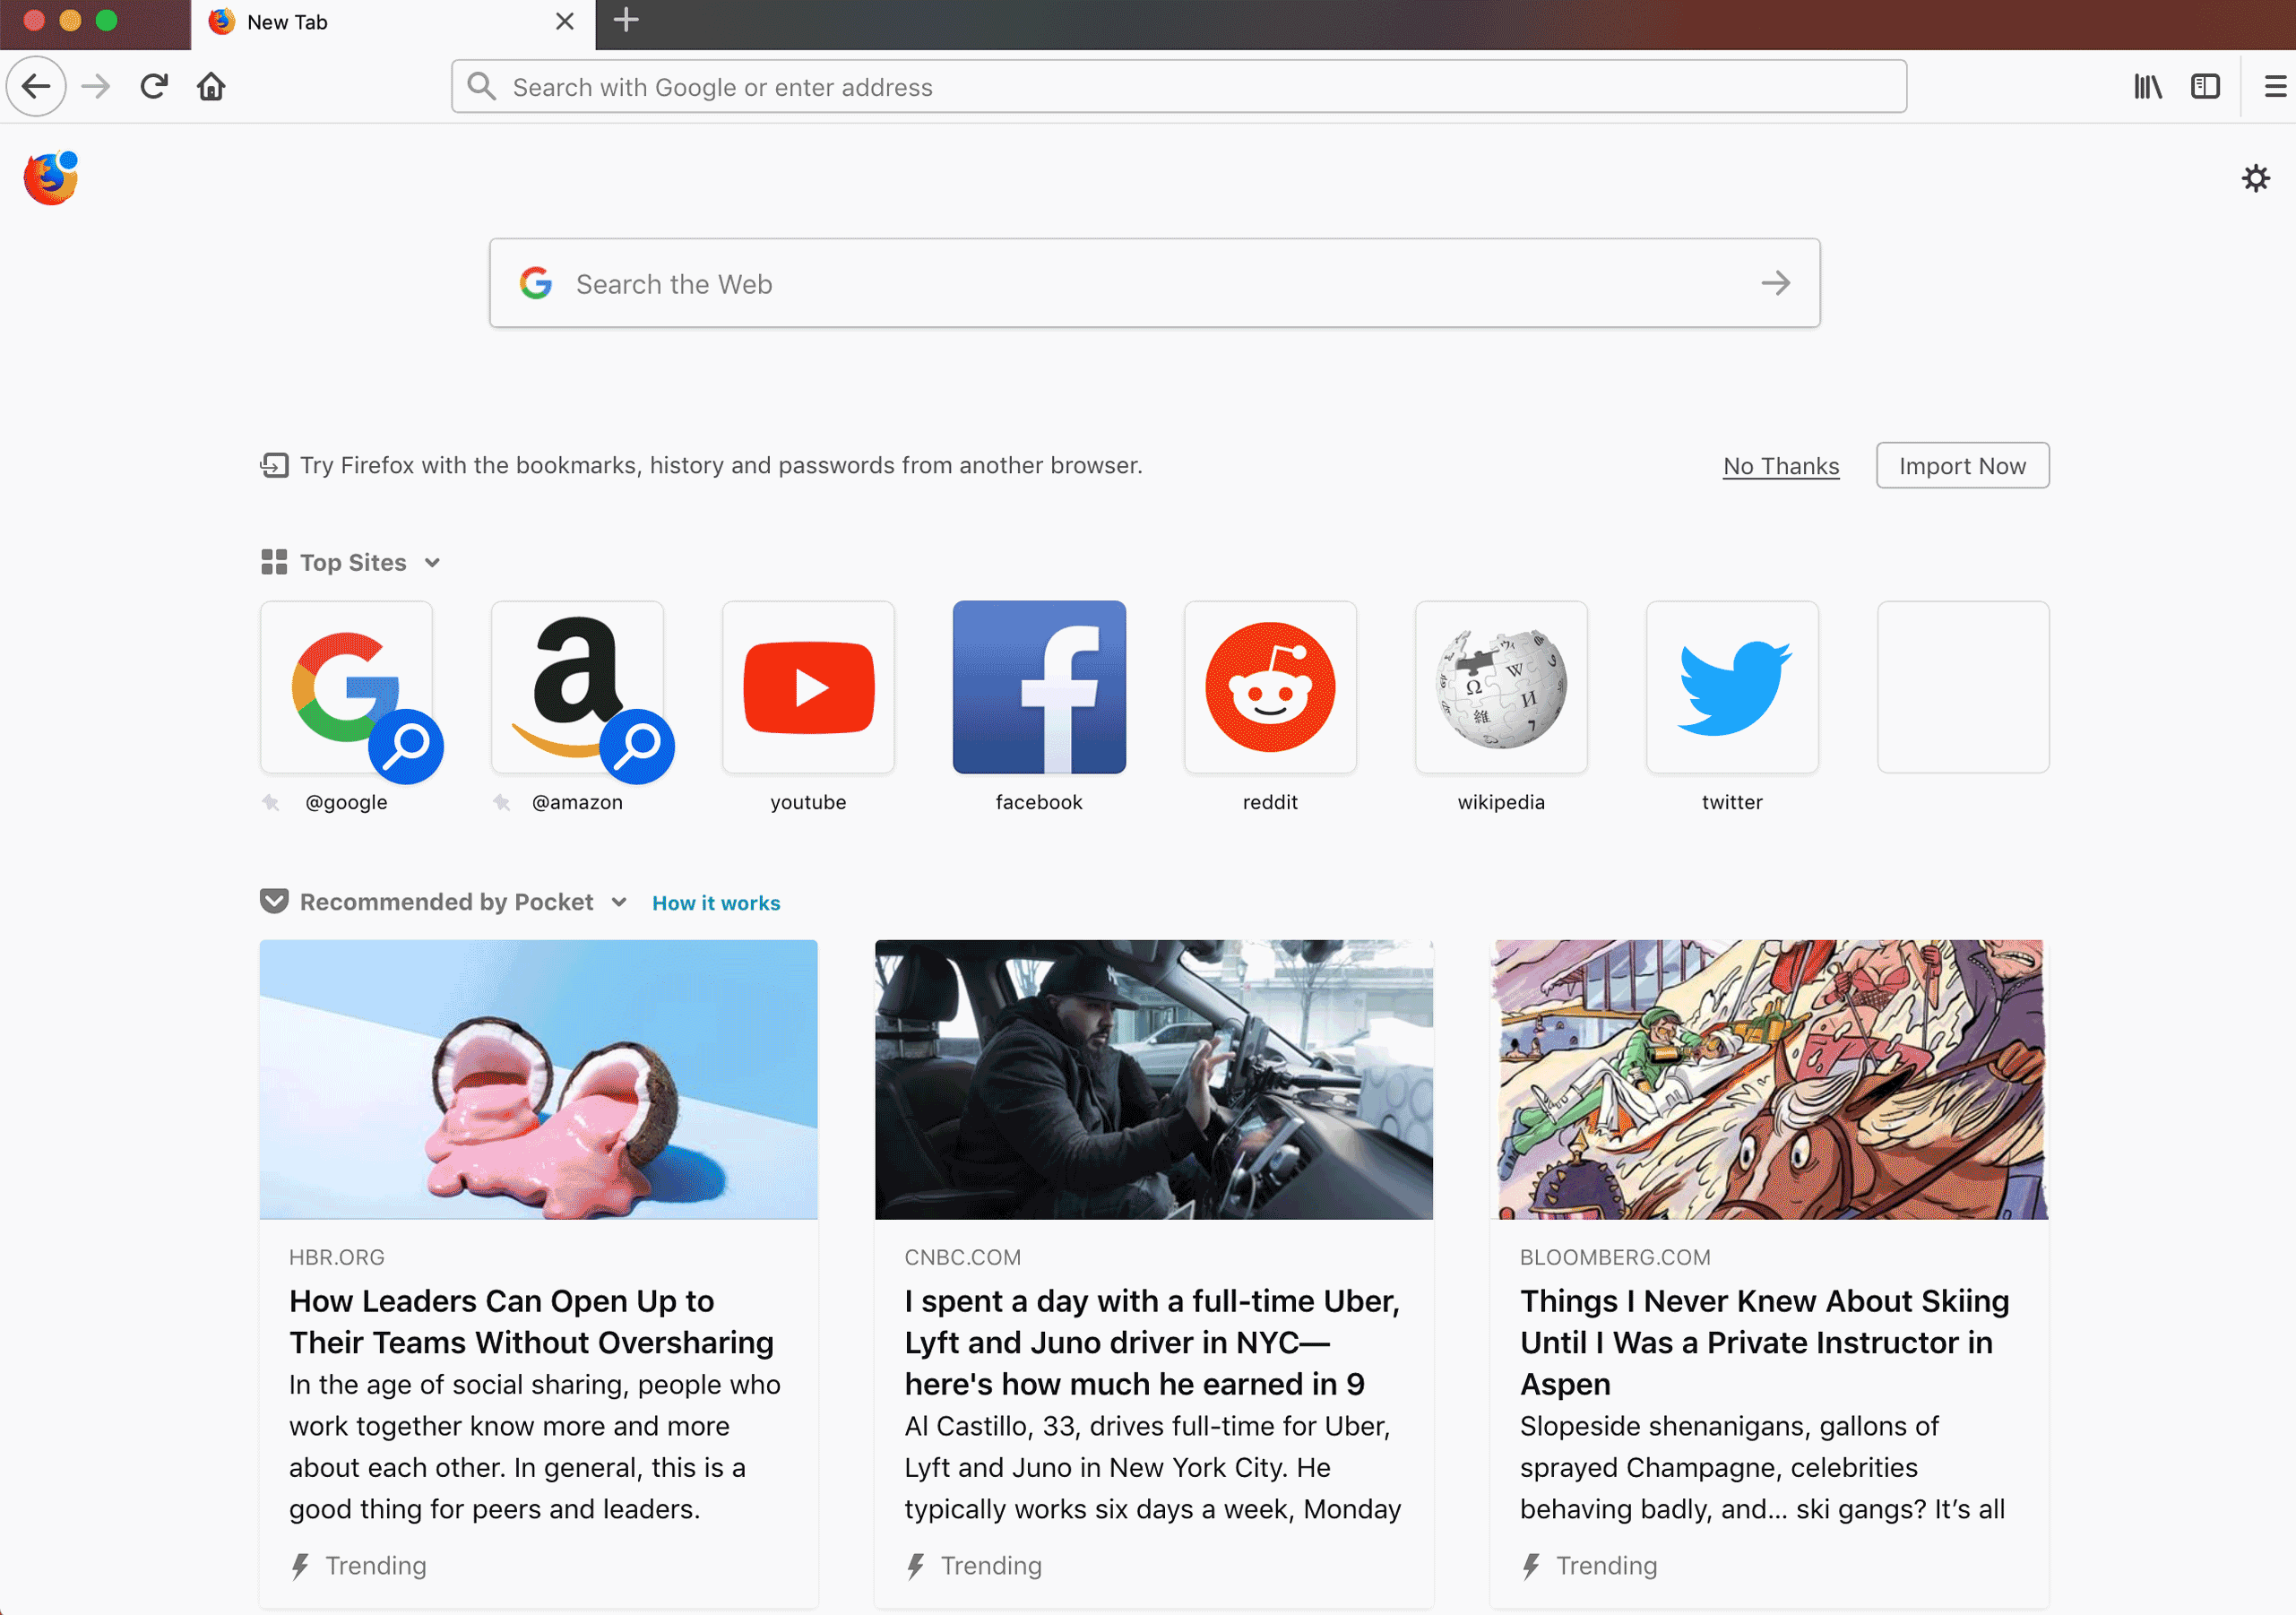The height and width of the screenshot is (1615, 2296).
Task: Open the Uber driver CNBC article image
Action: 1153,1079
